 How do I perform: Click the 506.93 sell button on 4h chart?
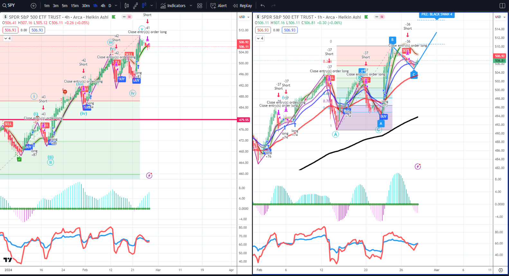point(10,30)
